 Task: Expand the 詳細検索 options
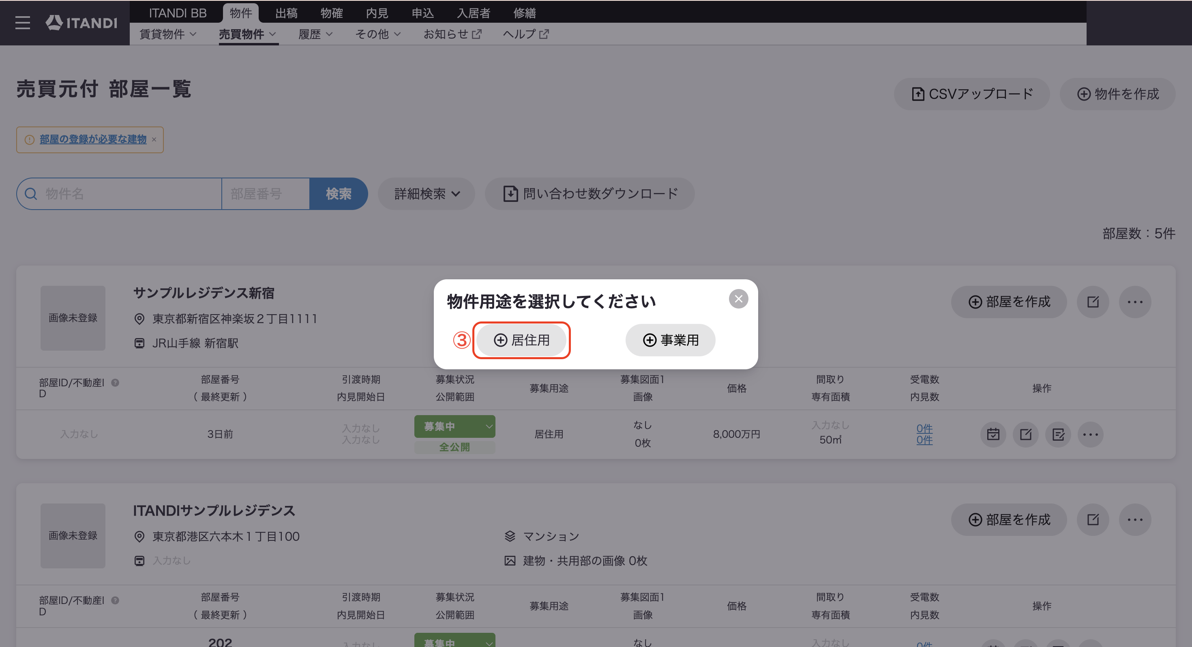tap(426, 194)
